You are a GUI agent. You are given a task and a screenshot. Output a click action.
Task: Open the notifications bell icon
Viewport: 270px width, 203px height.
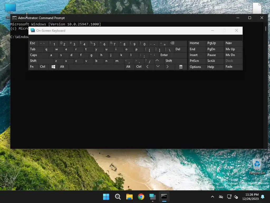coord(263,197)
